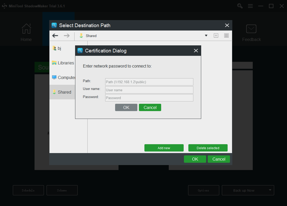Click the Select Destination Path title icon
Screen dimensions: 287x206
pos(54,25)
